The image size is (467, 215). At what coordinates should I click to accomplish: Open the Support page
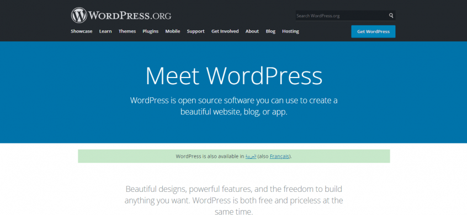click(x=195, y=31)
